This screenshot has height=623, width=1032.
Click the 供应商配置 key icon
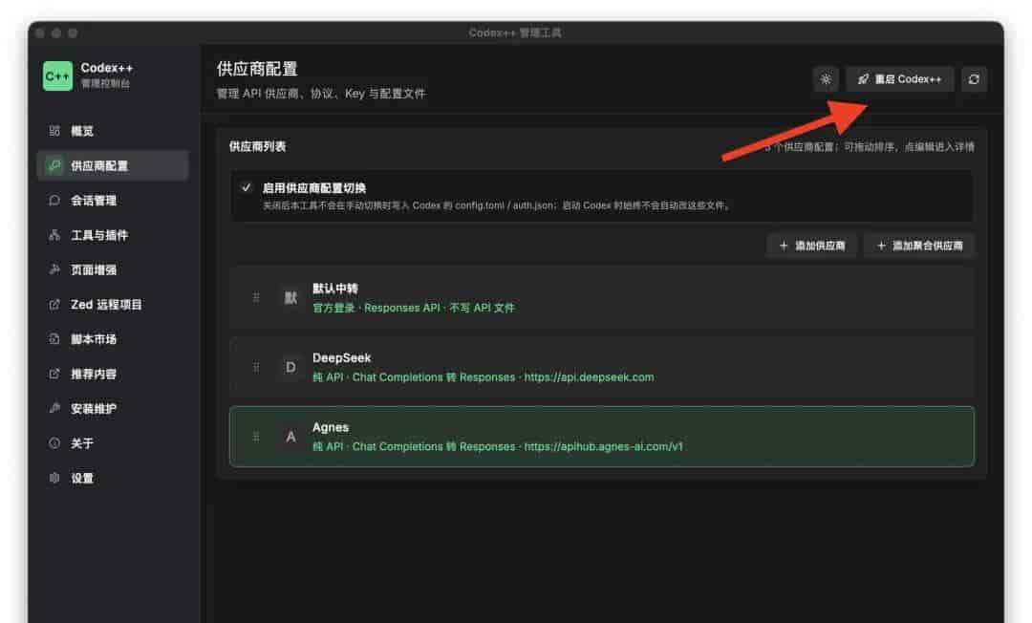[54, 165]
